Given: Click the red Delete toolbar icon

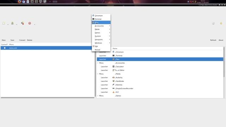Looking at the screenshot, I should tap(30, 23).
